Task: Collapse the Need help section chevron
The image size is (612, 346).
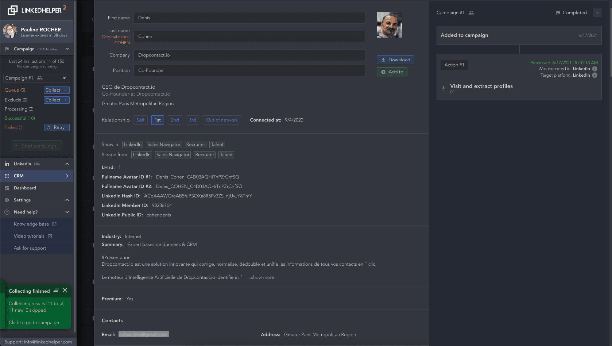Action: point(67,212)
